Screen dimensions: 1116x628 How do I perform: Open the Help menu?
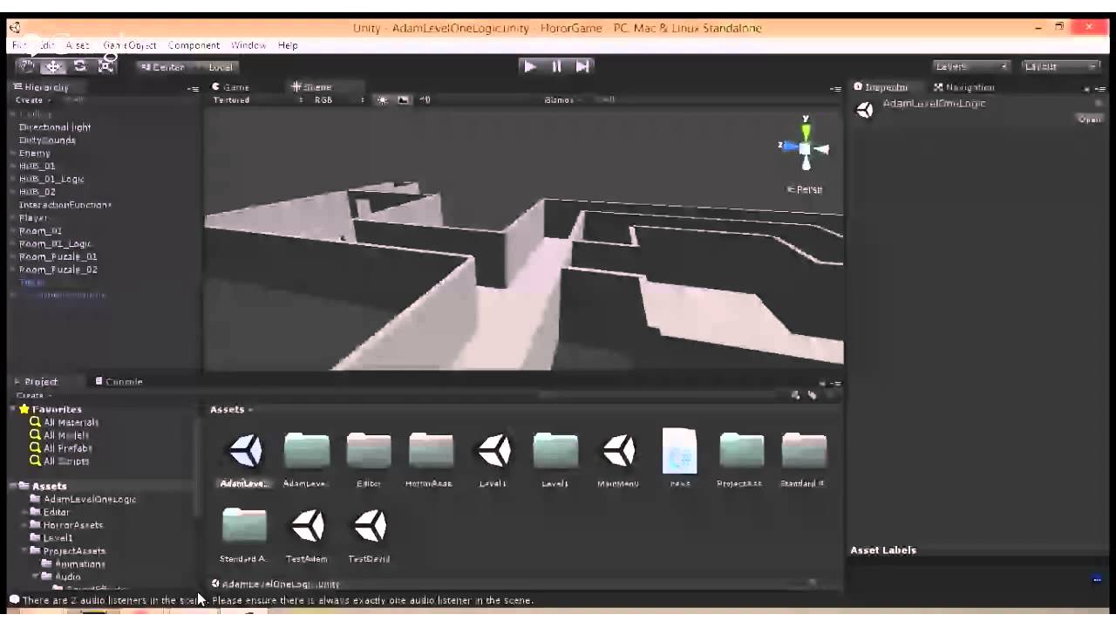[288, 45]
